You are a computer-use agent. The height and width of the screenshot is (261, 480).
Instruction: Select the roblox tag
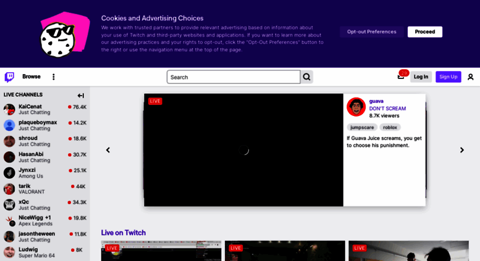click(390, 128)
